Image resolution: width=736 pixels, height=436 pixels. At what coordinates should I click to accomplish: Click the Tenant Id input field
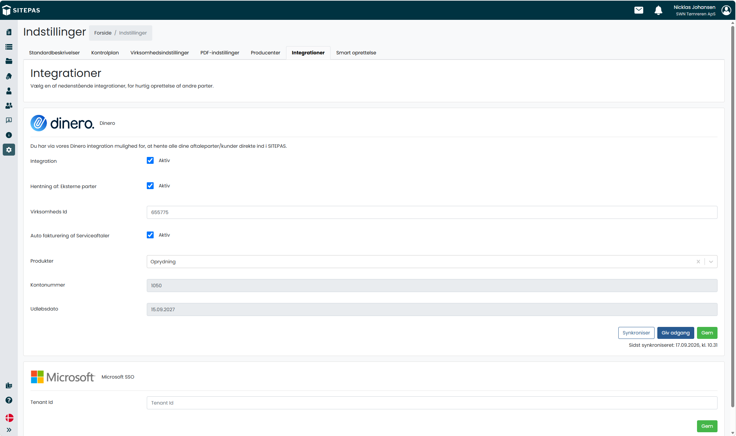point(432,403)
